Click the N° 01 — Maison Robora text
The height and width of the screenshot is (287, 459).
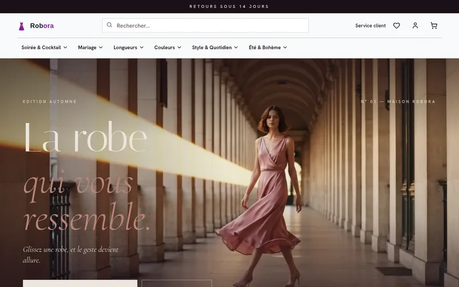click(x=398, y=102)
